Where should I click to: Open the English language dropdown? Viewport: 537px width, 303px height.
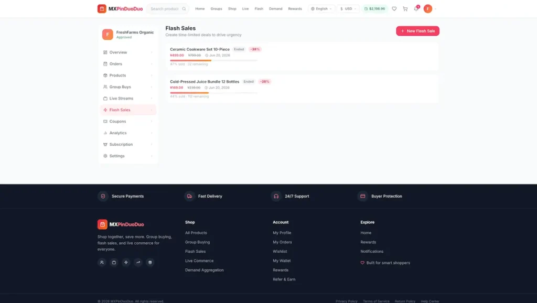pyautogui.click(x=321, y=9)
